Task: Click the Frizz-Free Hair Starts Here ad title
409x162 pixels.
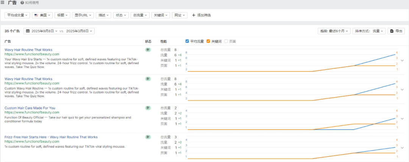Action: 51,137
